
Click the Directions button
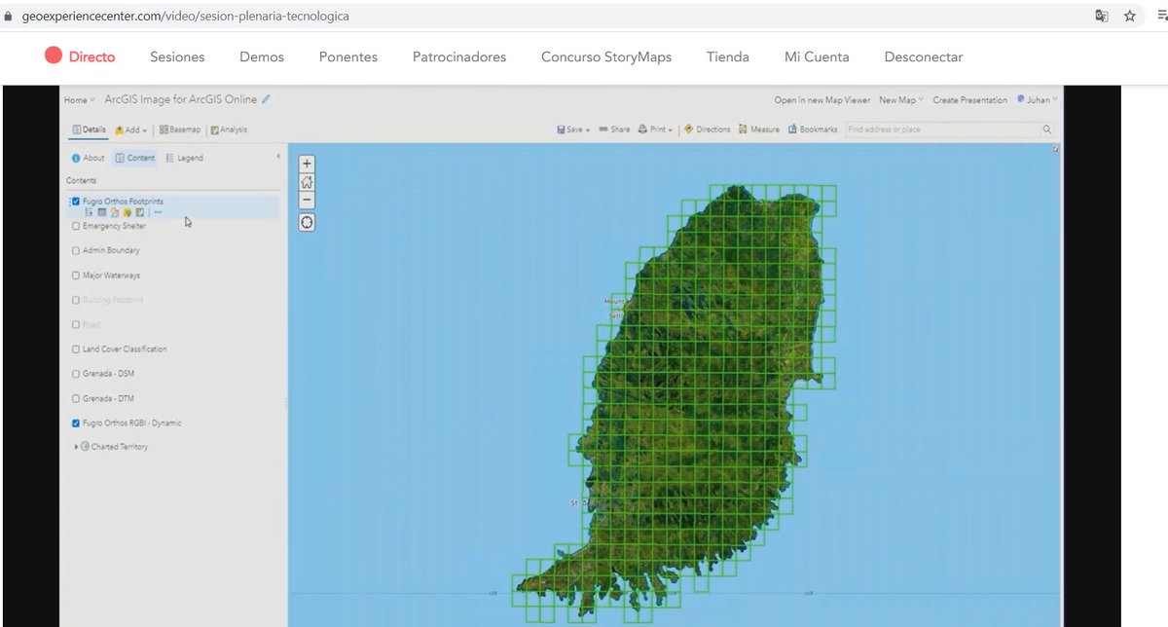708,129
